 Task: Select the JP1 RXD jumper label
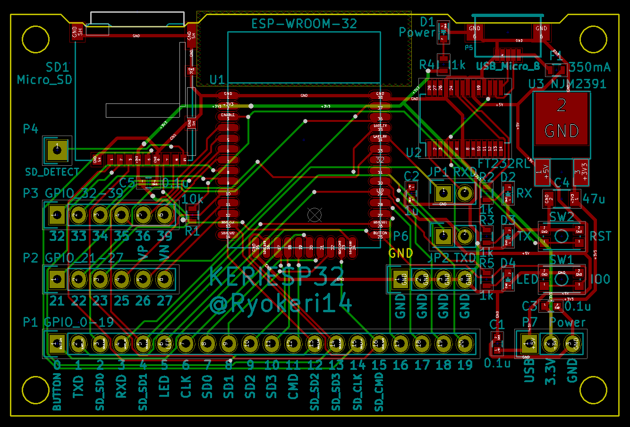coord(452,172)
